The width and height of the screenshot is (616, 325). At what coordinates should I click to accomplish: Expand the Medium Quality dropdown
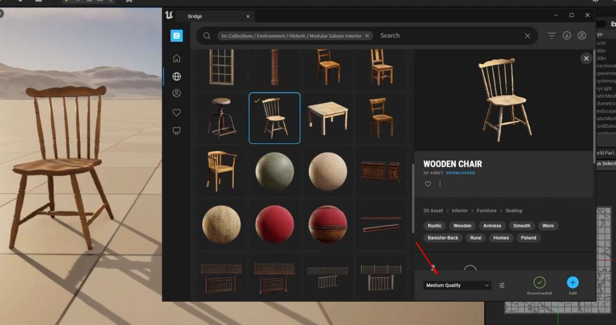(x=457, y=285)
